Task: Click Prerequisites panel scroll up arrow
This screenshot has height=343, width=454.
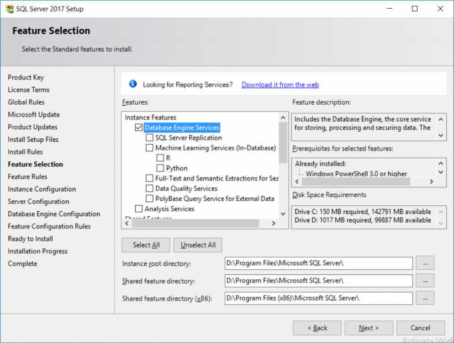Action: click(441, 163)
